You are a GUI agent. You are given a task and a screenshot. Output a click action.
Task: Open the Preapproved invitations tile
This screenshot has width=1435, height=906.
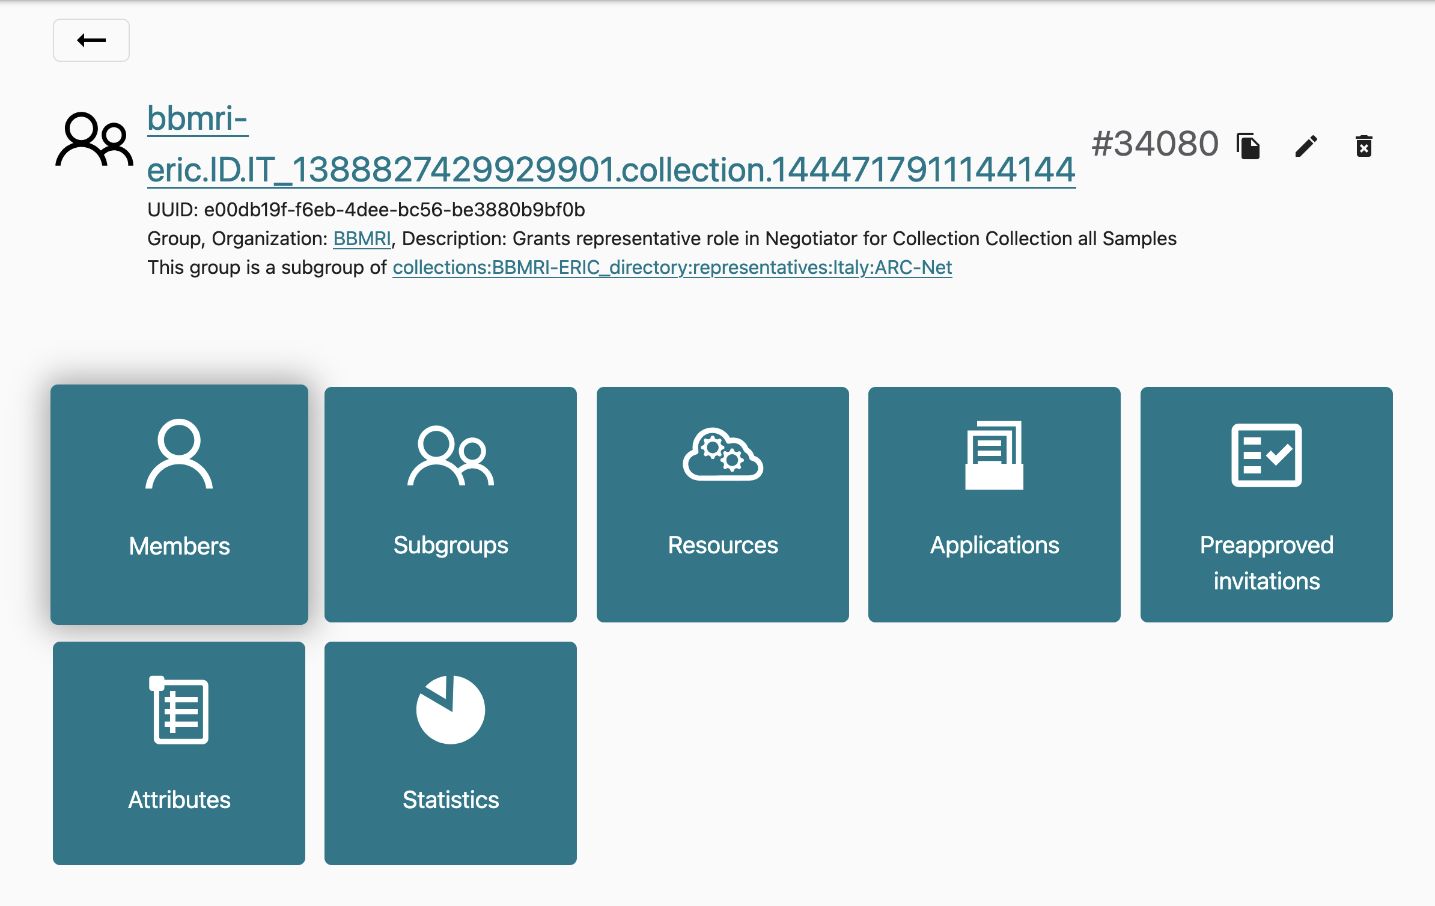tap(1267, 505)
